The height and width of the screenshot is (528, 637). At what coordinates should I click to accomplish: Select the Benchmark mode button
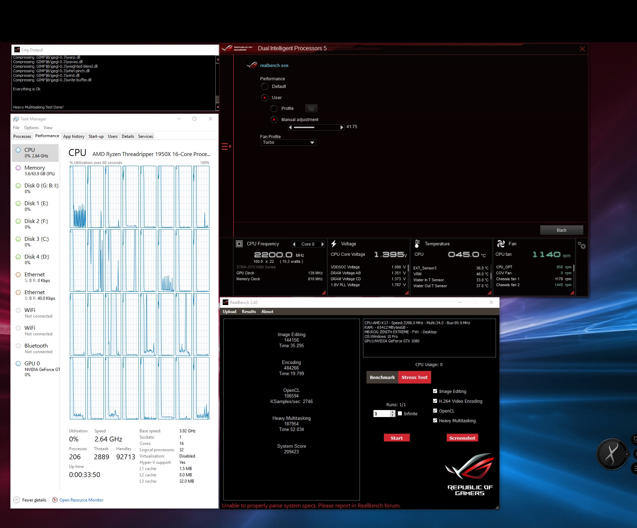coord(382,377)
